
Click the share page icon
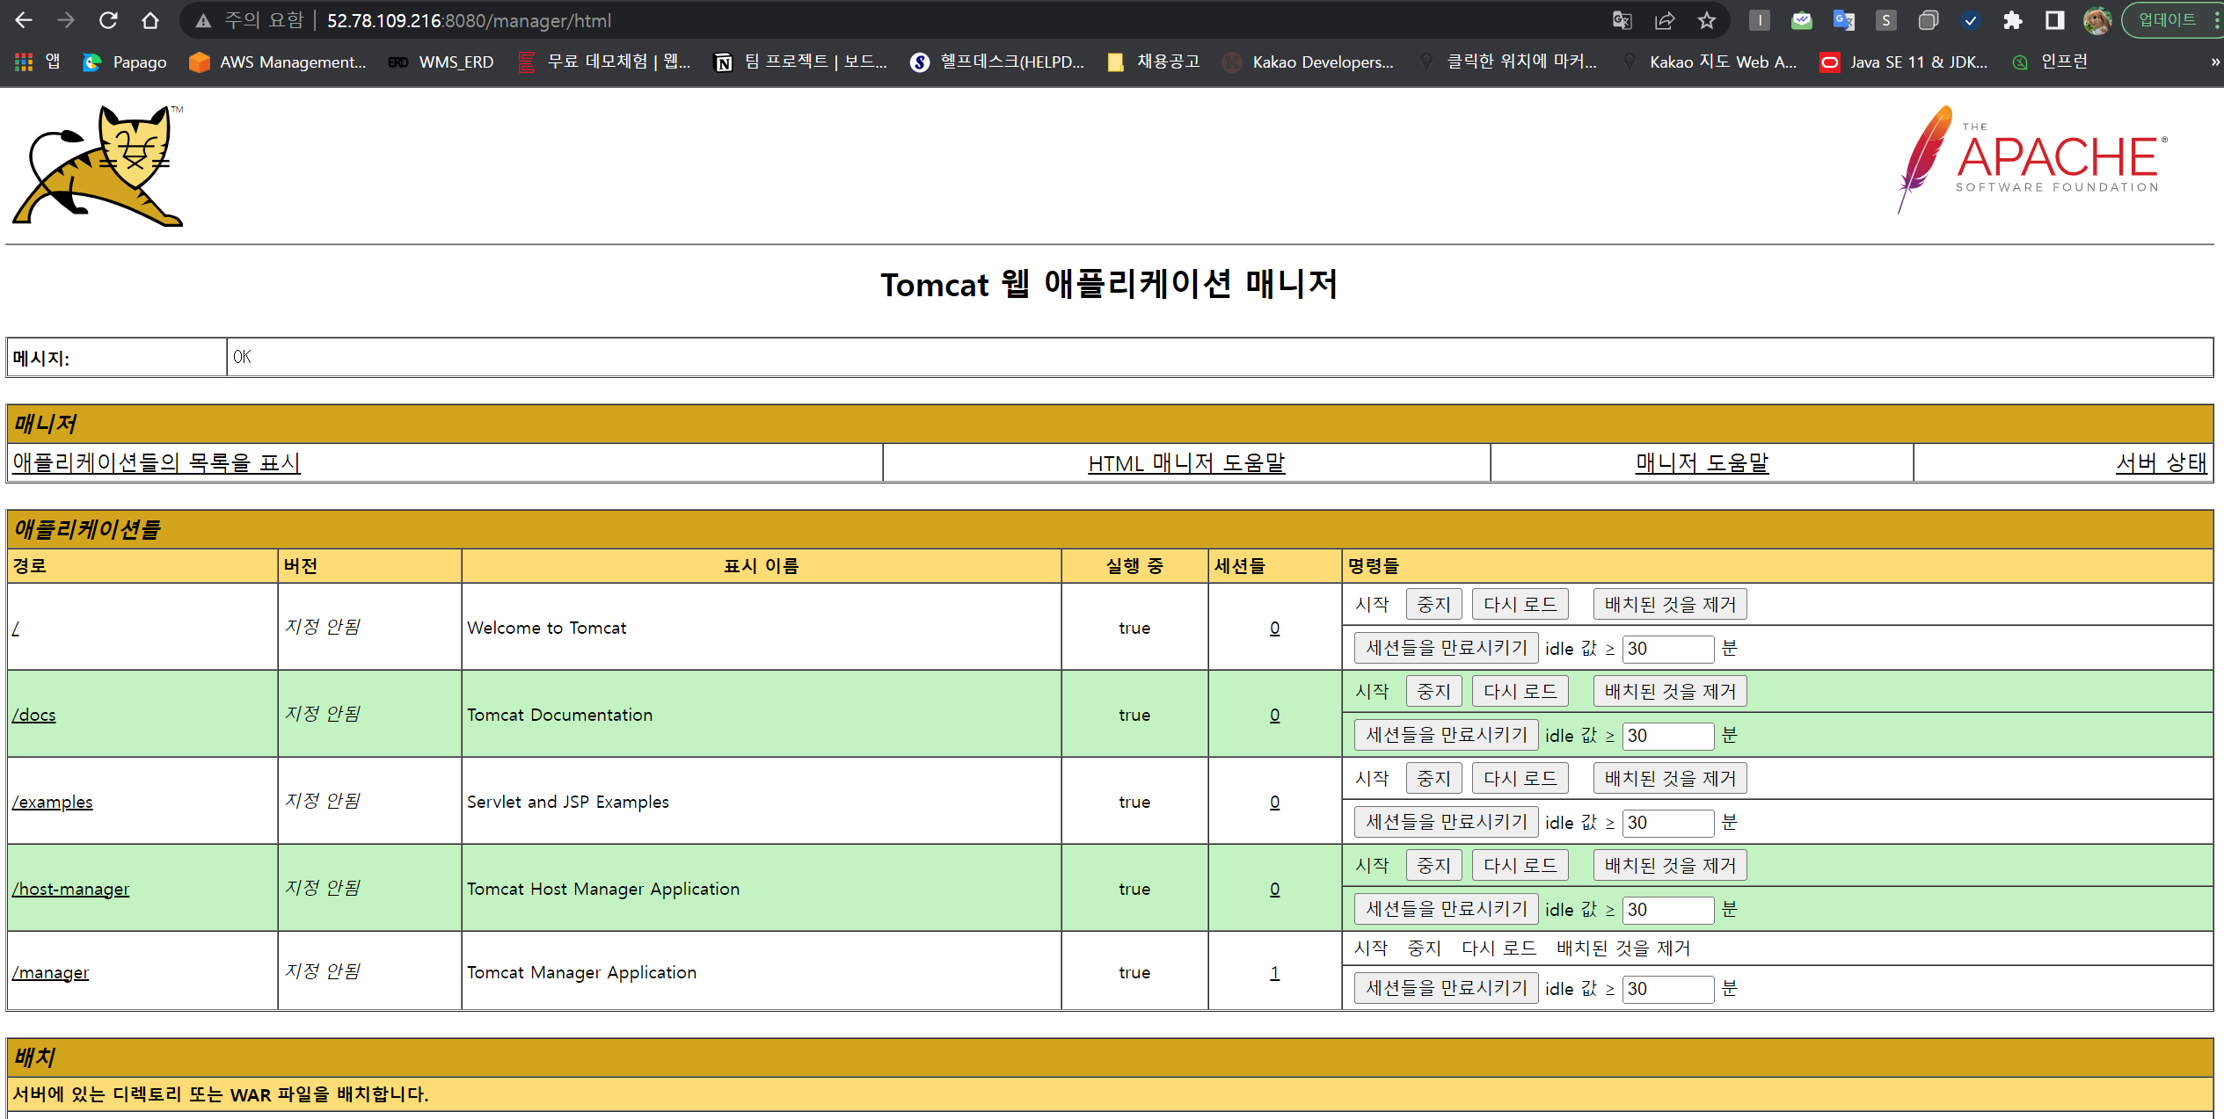coord(1664,20)
